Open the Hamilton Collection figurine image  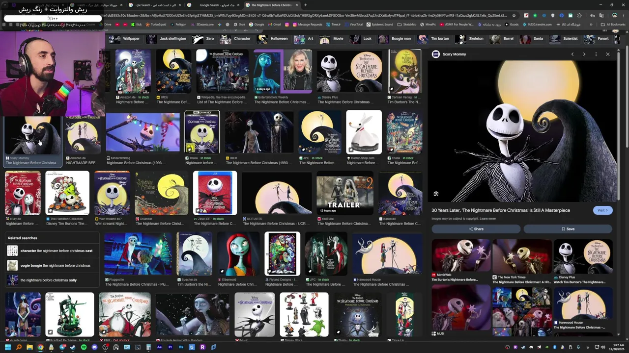coord(67,193)
